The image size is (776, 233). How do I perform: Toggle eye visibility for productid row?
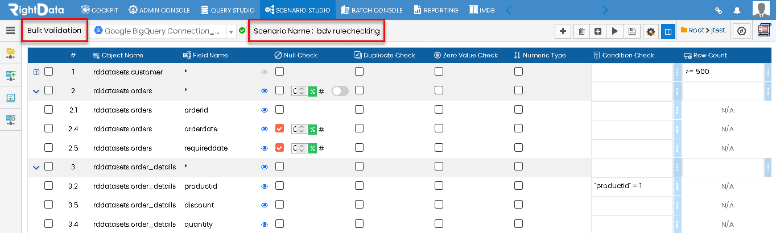coord(265,186)
